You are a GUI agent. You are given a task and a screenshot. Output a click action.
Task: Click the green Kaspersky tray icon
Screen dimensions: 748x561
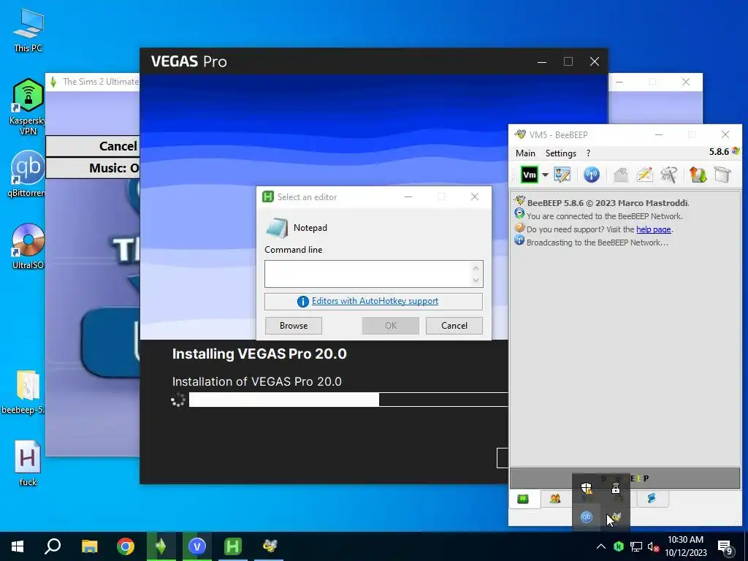tap(619, 546)
